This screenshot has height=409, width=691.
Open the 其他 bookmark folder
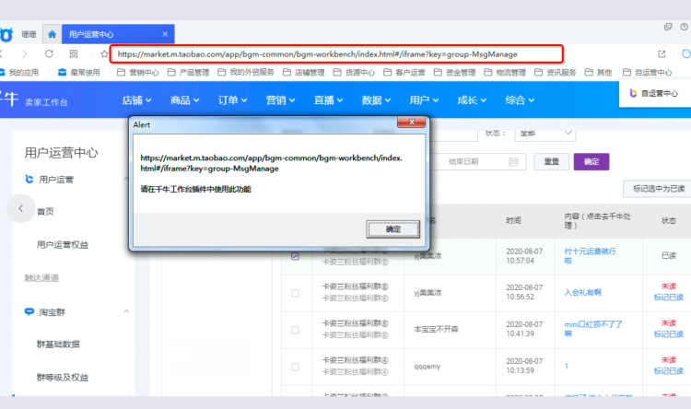pos(598,72)
